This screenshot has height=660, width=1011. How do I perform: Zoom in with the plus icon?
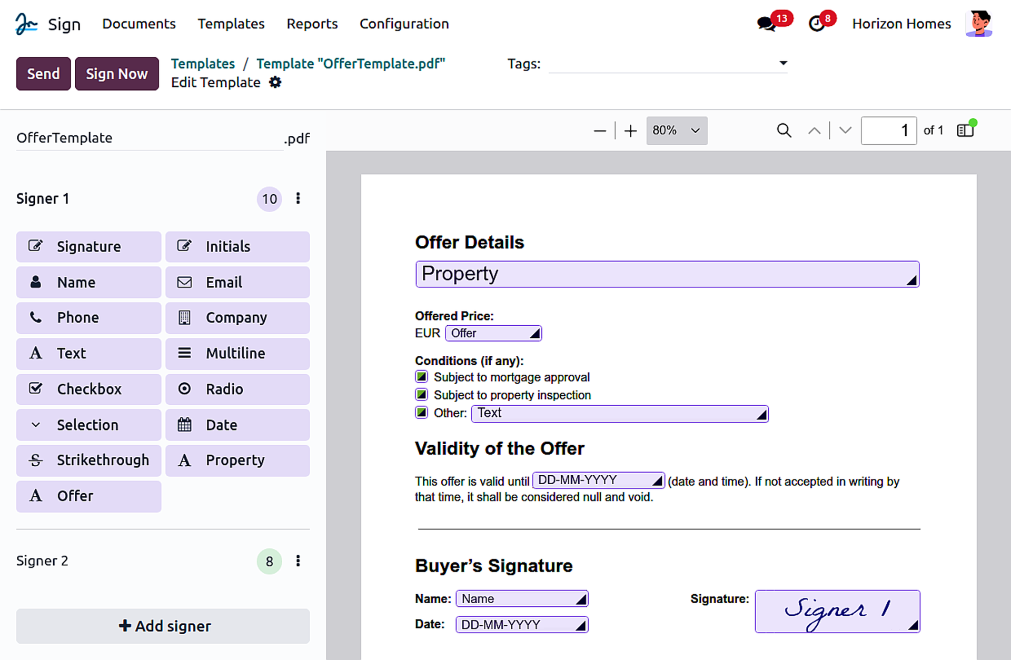(630, 131)
